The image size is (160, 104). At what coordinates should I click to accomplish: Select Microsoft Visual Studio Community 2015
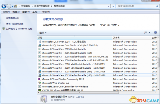coord(63,79)
